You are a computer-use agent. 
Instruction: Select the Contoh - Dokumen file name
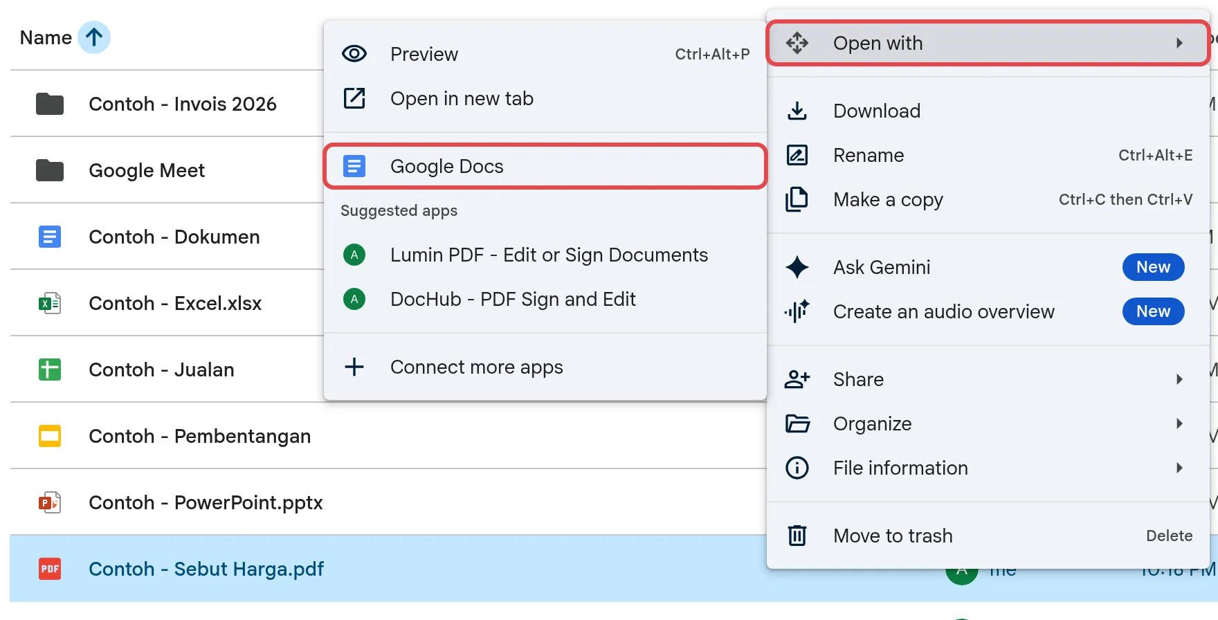pos(174,237)
